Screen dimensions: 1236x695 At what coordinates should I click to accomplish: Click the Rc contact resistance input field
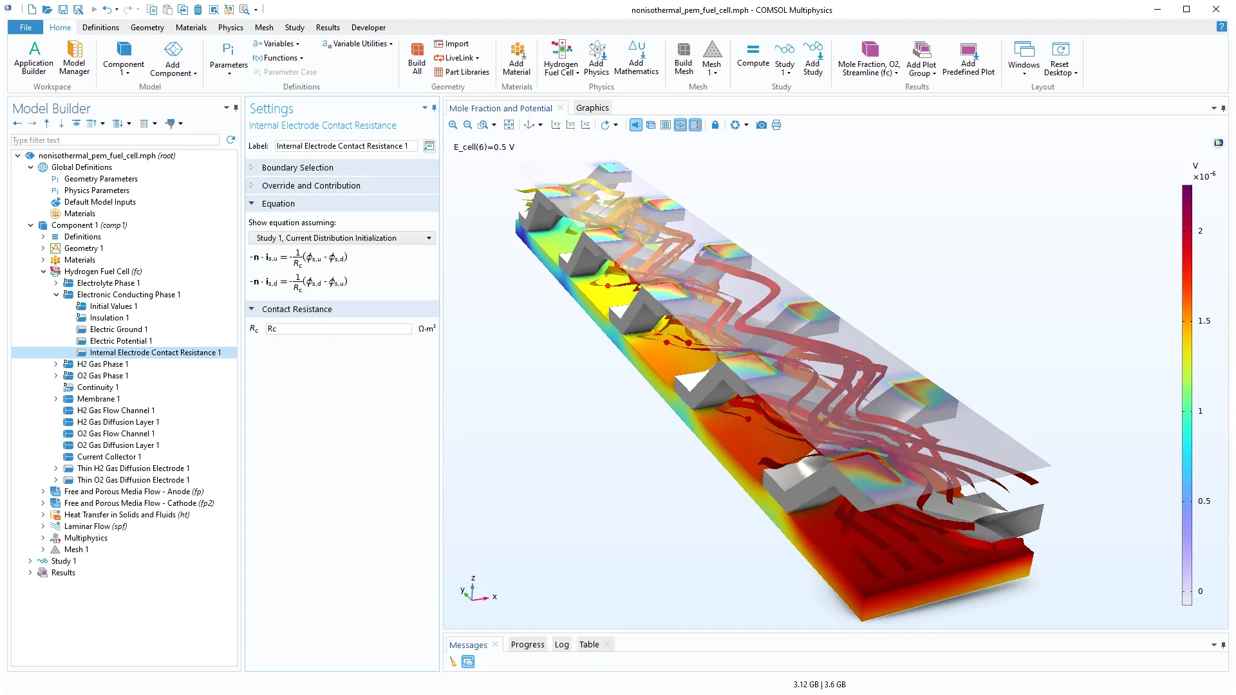339,329
